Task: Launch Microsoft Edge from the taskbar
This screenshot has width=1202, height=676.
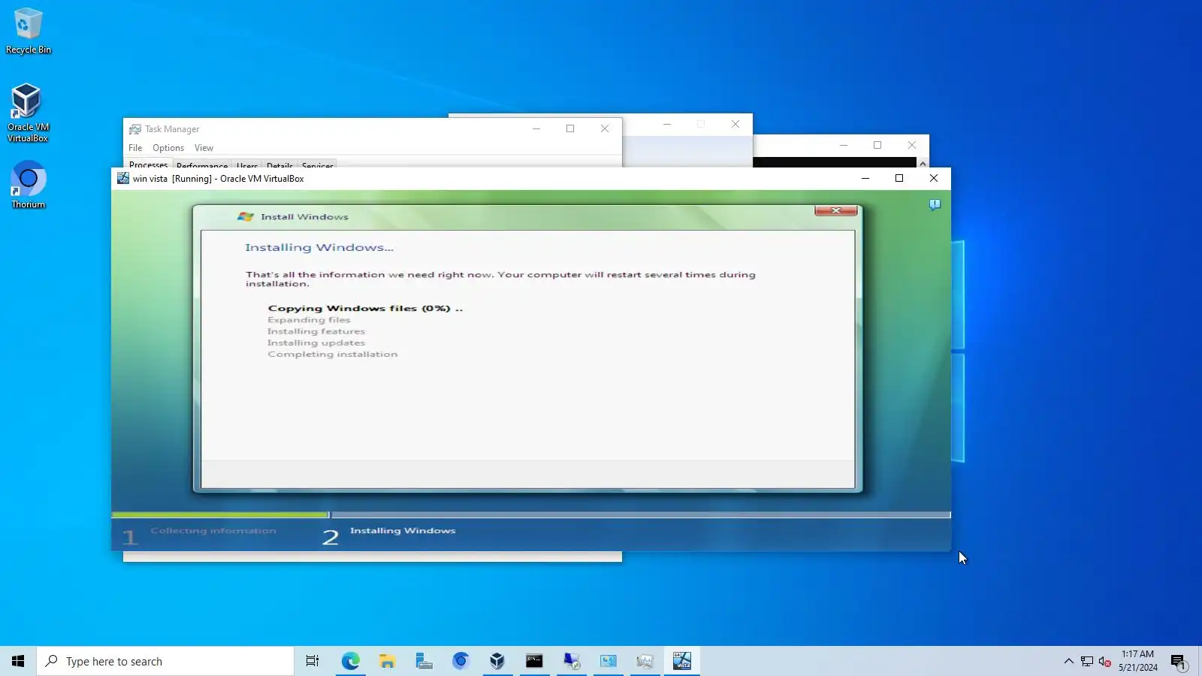Action: pos(350,661)
